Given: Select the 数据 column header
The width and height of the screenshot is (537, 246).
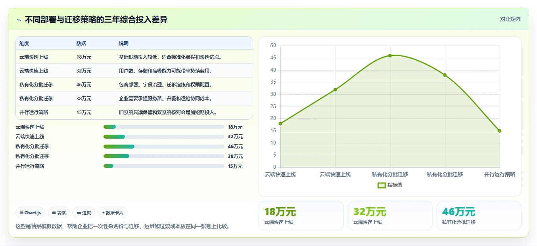Looking at the screenshot, I should 81,44.
